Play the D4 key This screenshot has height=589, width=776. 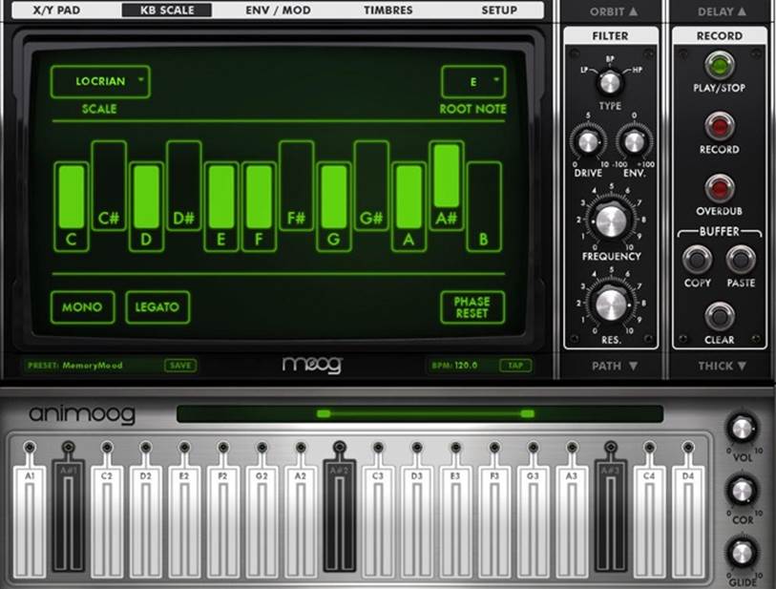(688, 519)
